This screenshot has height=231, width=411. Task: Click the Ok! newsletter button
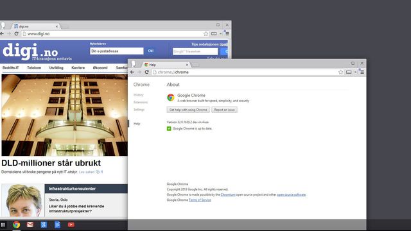click(151, 51)
